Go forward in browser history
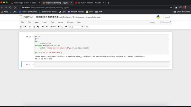The image size is (191, 107). click(6, 7)
